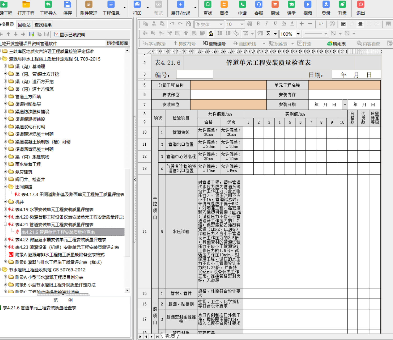This screenshot has width=393, height=340.
Task: Expand the 机井 folder
Action: click(5, 202)
